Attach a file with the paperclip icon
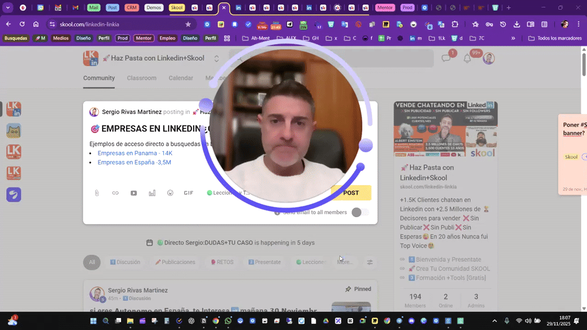 point(96,193)
